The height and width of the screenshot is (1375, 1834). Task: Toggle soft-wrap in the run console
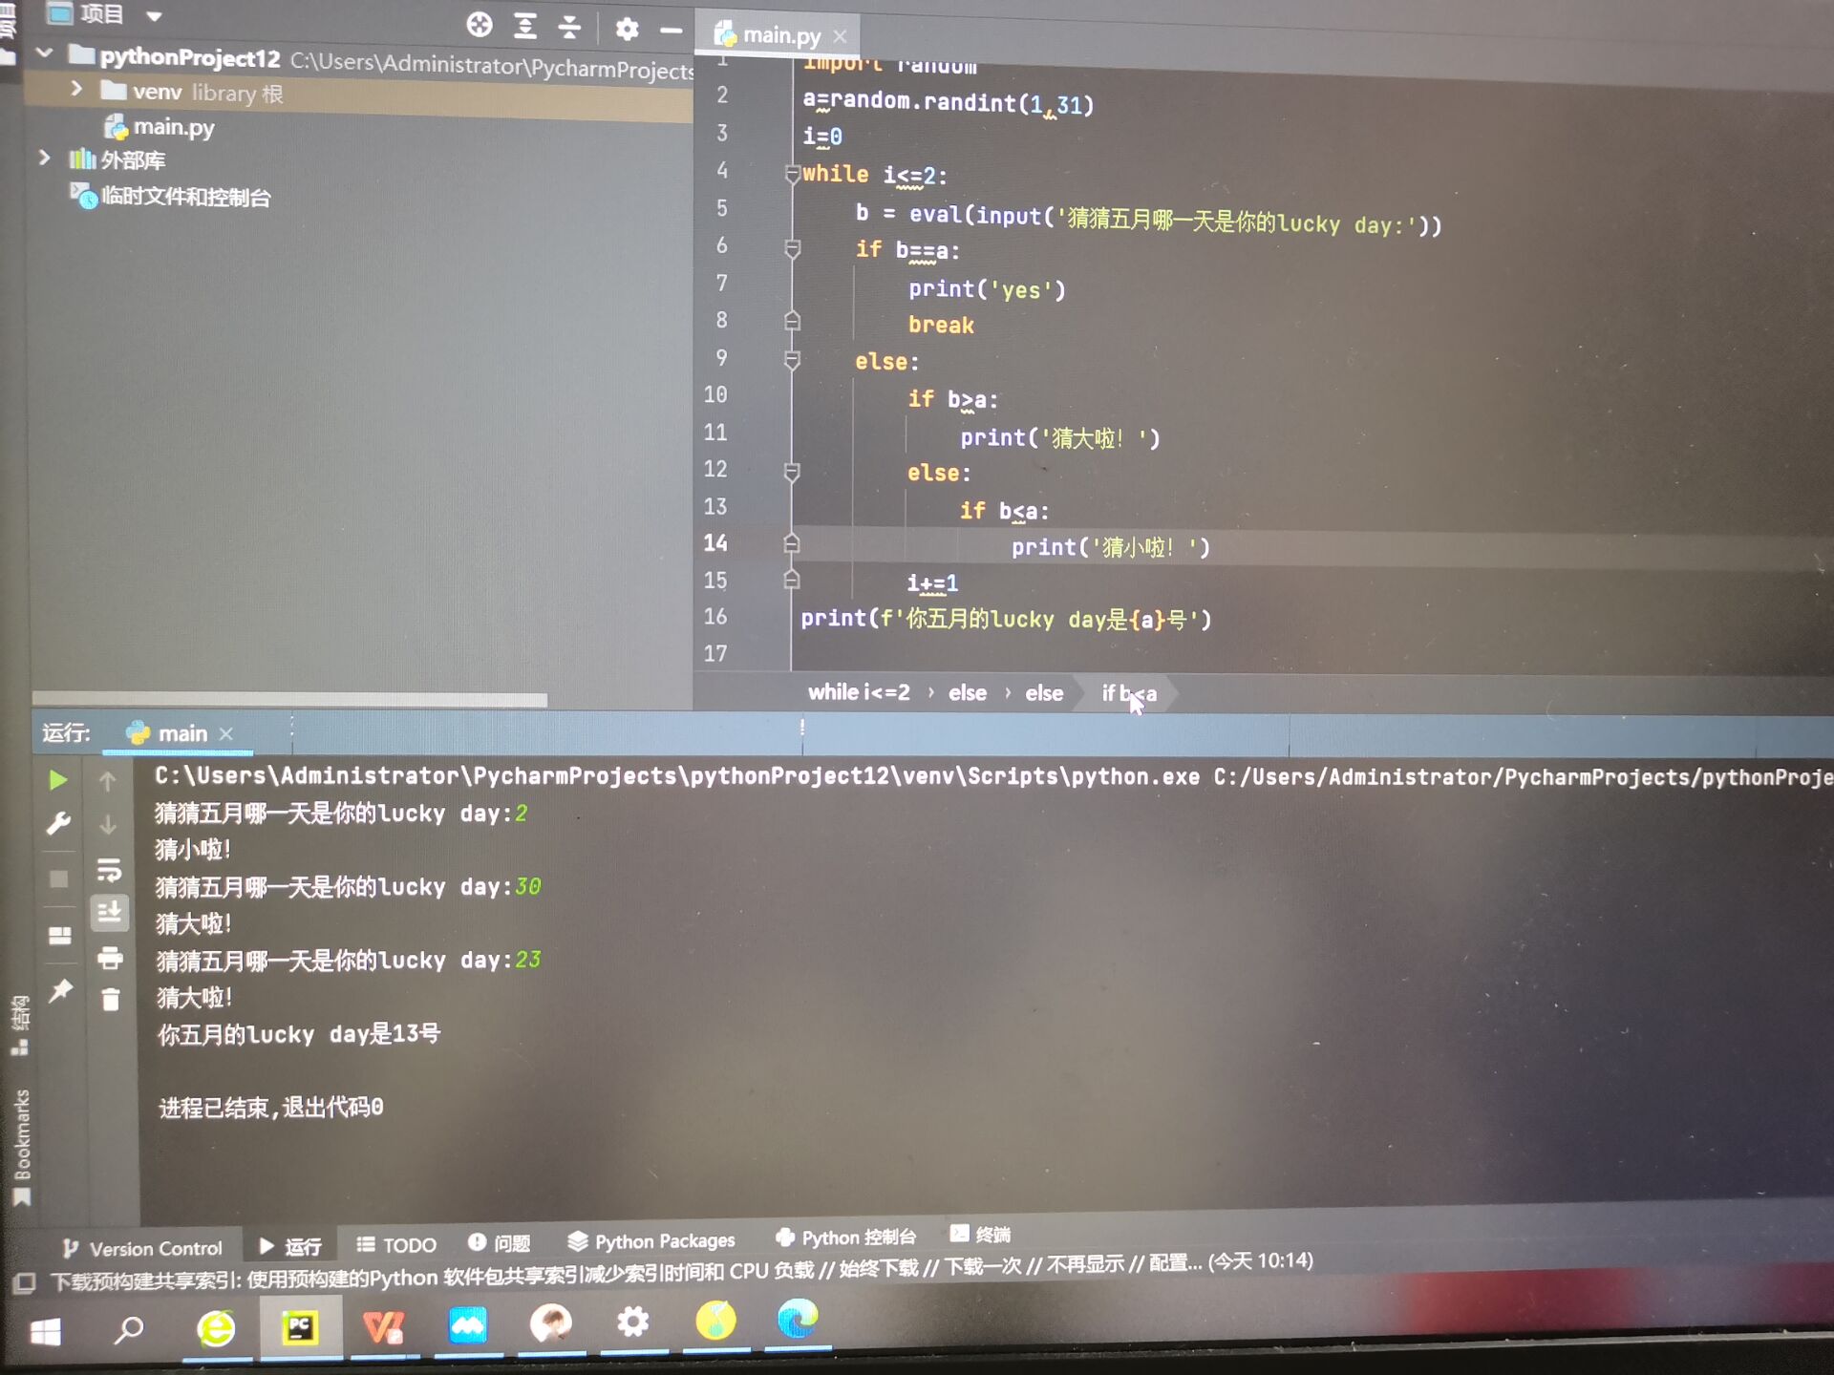point(110,869)
